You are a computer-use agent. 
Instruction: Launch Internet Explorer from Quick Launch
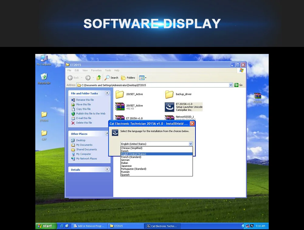[62, 226]
